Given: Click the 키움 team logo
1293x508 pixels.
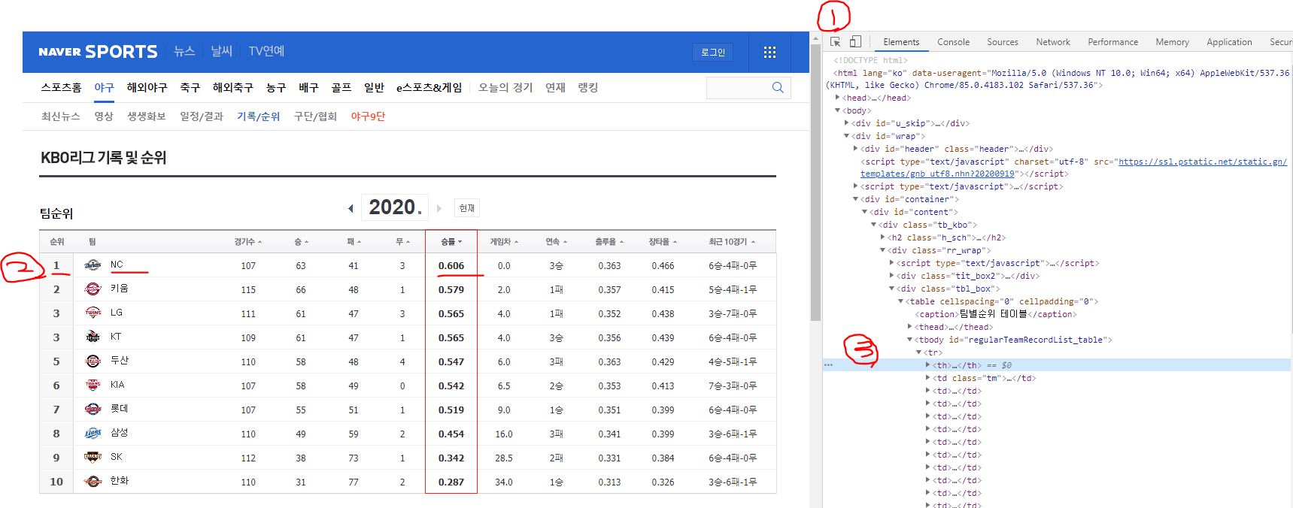Looking at the screenshot, I should tap(93, 289).
